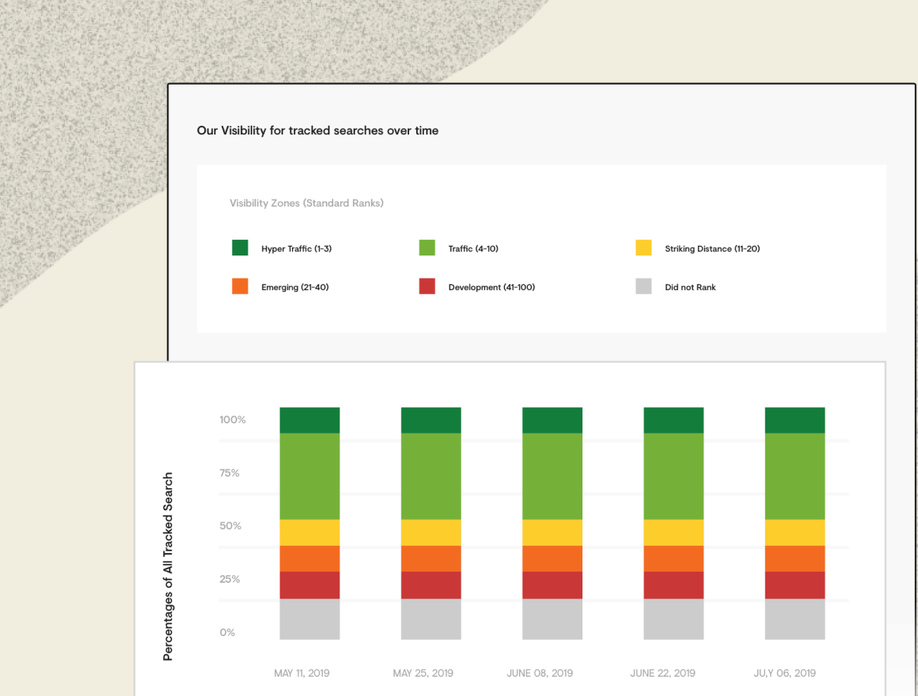Click the Development (41-100) red swatch
Image resolution: width=918 pixels, height=696 pixels.
tap(427, 286)
